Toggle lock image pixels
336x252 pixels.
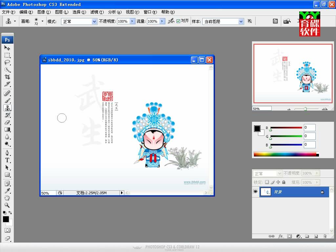[273, 182]
